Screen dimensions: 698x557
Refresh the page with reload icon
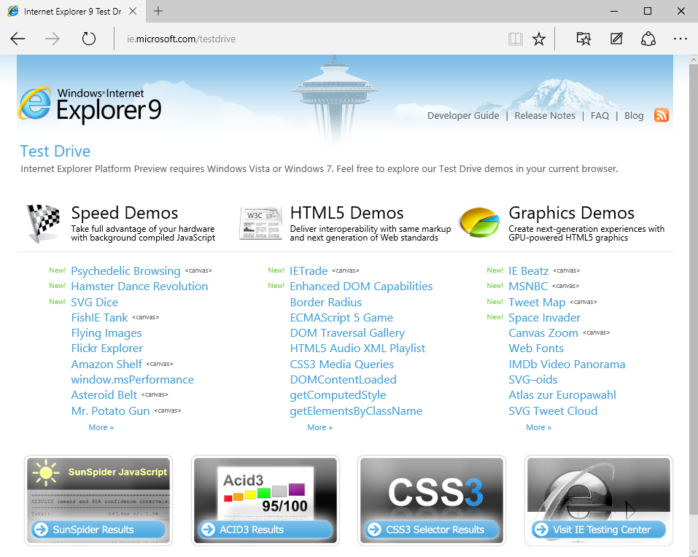(89, 39)
